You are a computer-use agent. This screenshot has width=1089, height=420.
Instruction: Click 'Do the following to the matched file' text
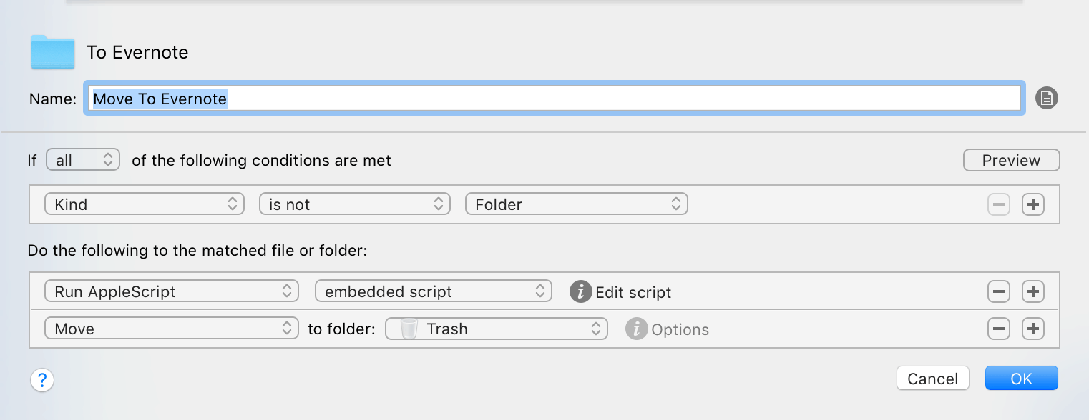point(197,251)
